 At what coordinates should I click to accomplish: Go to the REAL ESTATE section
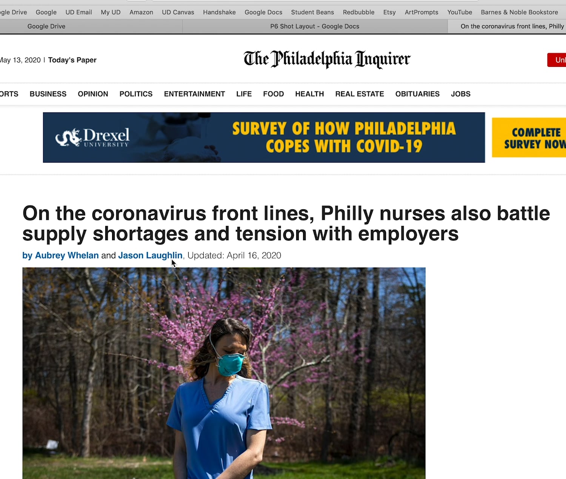pos(360,94)
